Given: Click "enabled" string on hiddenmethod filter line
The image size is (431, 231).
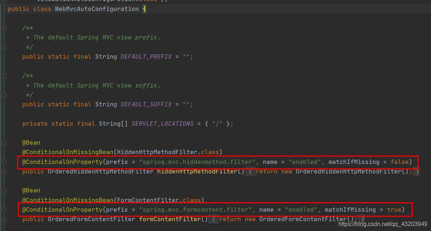Looking at the screenshot, I should click(x=304, y=162).
